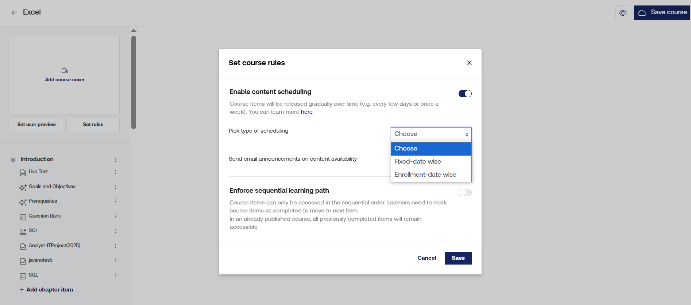Click the back arrow next to Excel
The width and height of the screenshot is (691, 305).
pos(14,13)
